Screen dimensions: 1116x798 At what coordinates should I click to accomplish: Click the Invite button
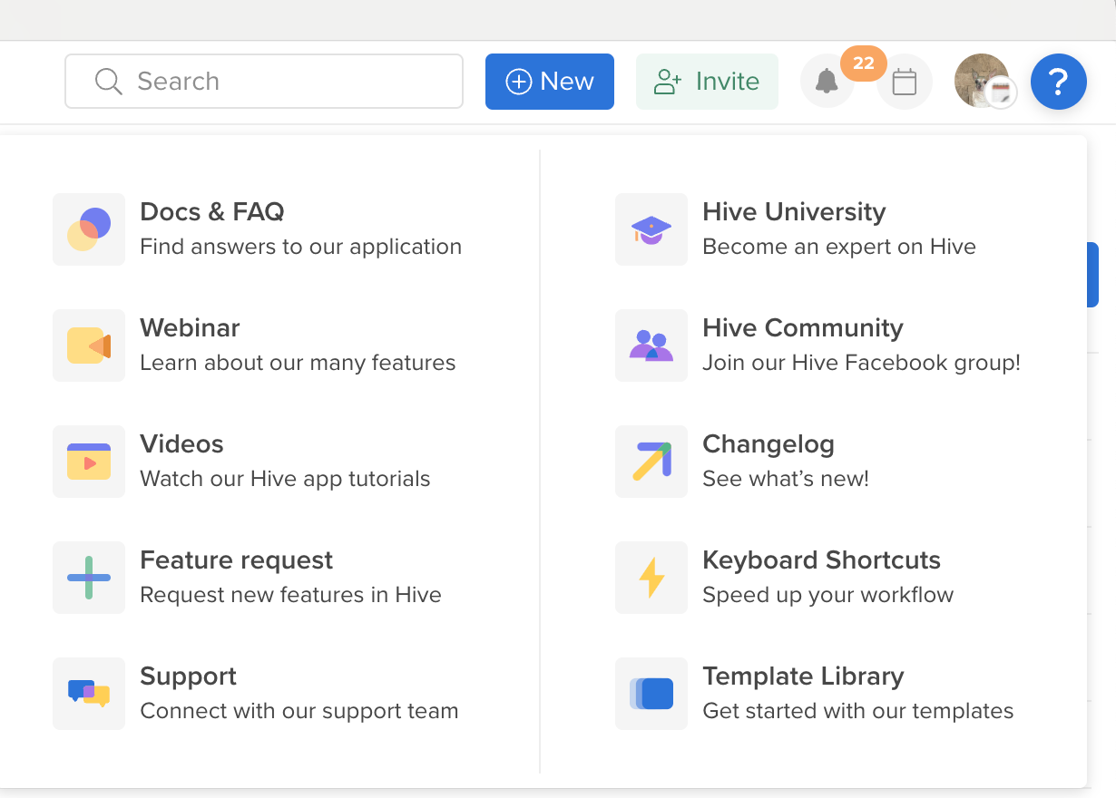707,82
